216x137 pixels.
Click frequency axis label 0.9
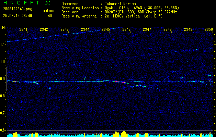point(3,79)
